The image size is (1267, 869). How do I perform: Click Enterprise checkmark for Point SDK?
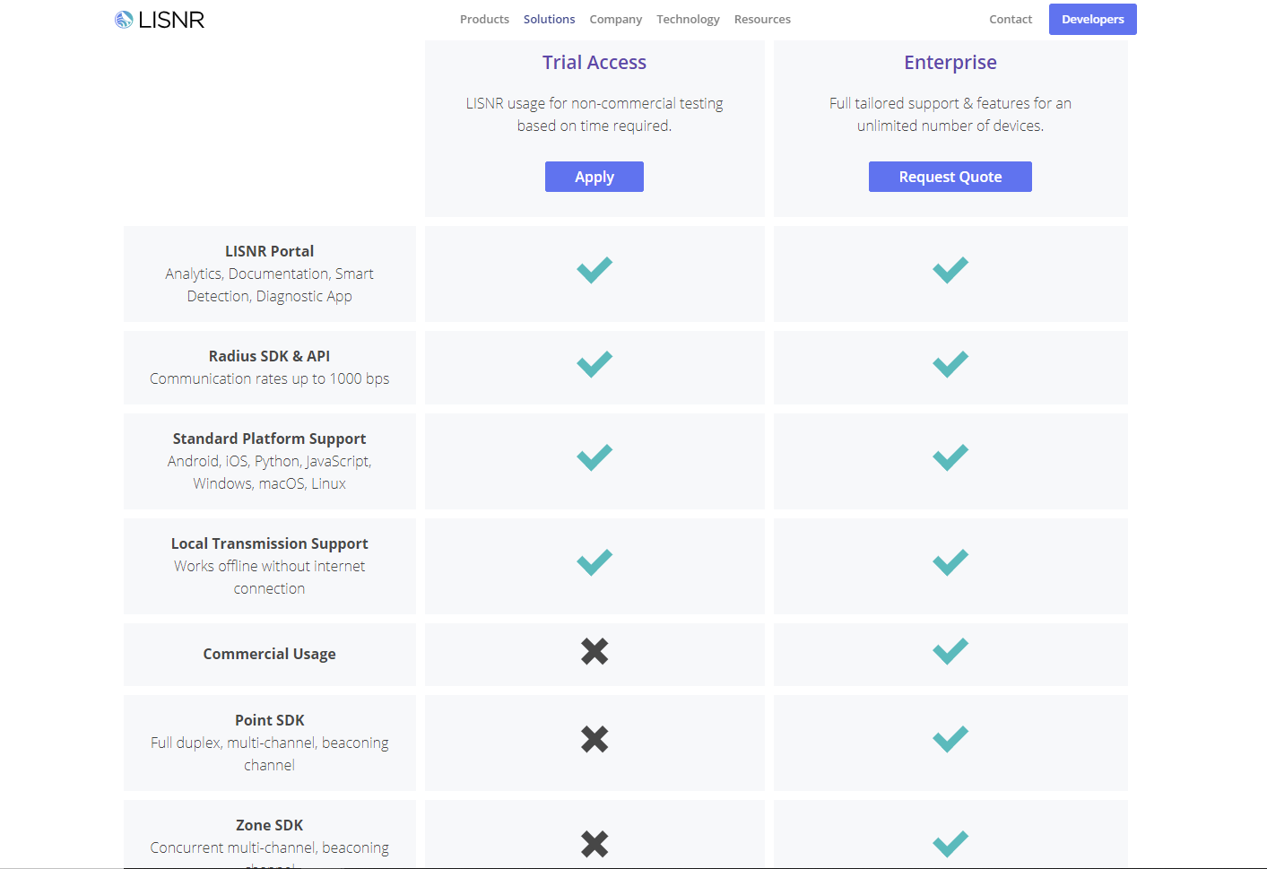click(x=950, y=739)
